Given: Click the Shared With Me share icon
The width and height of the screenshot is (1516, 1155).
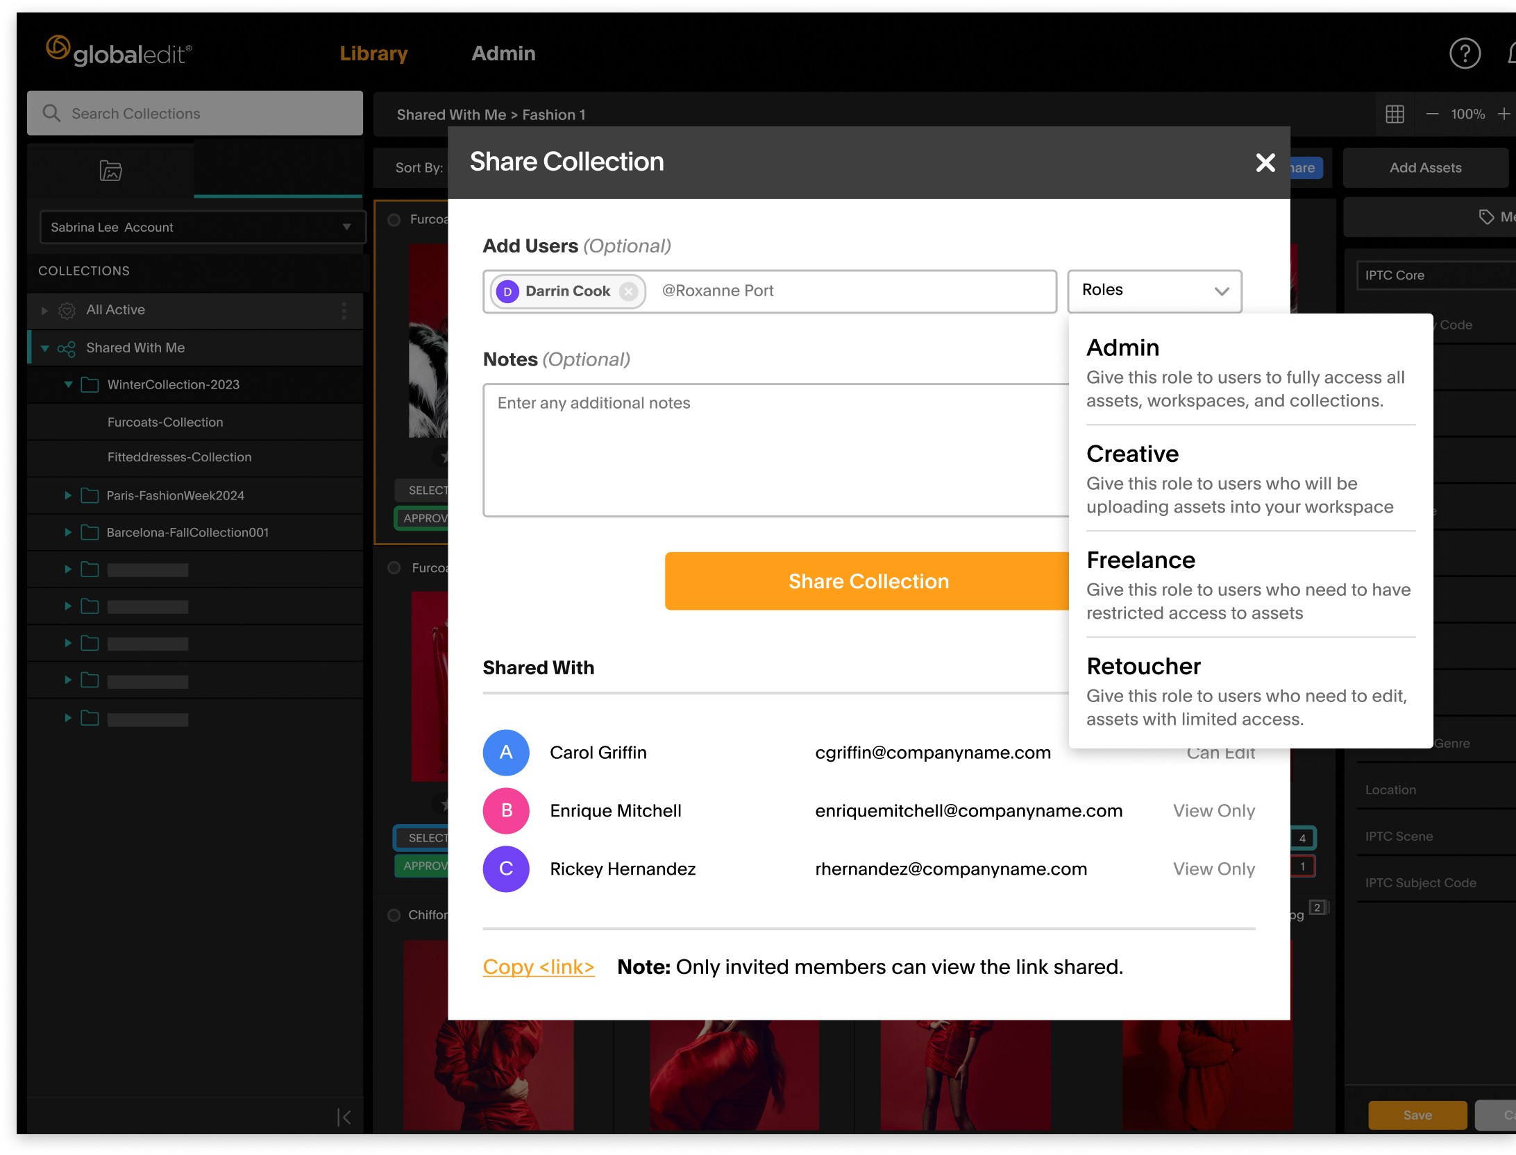Looking at the screenshot, I should tap(67, 348).
